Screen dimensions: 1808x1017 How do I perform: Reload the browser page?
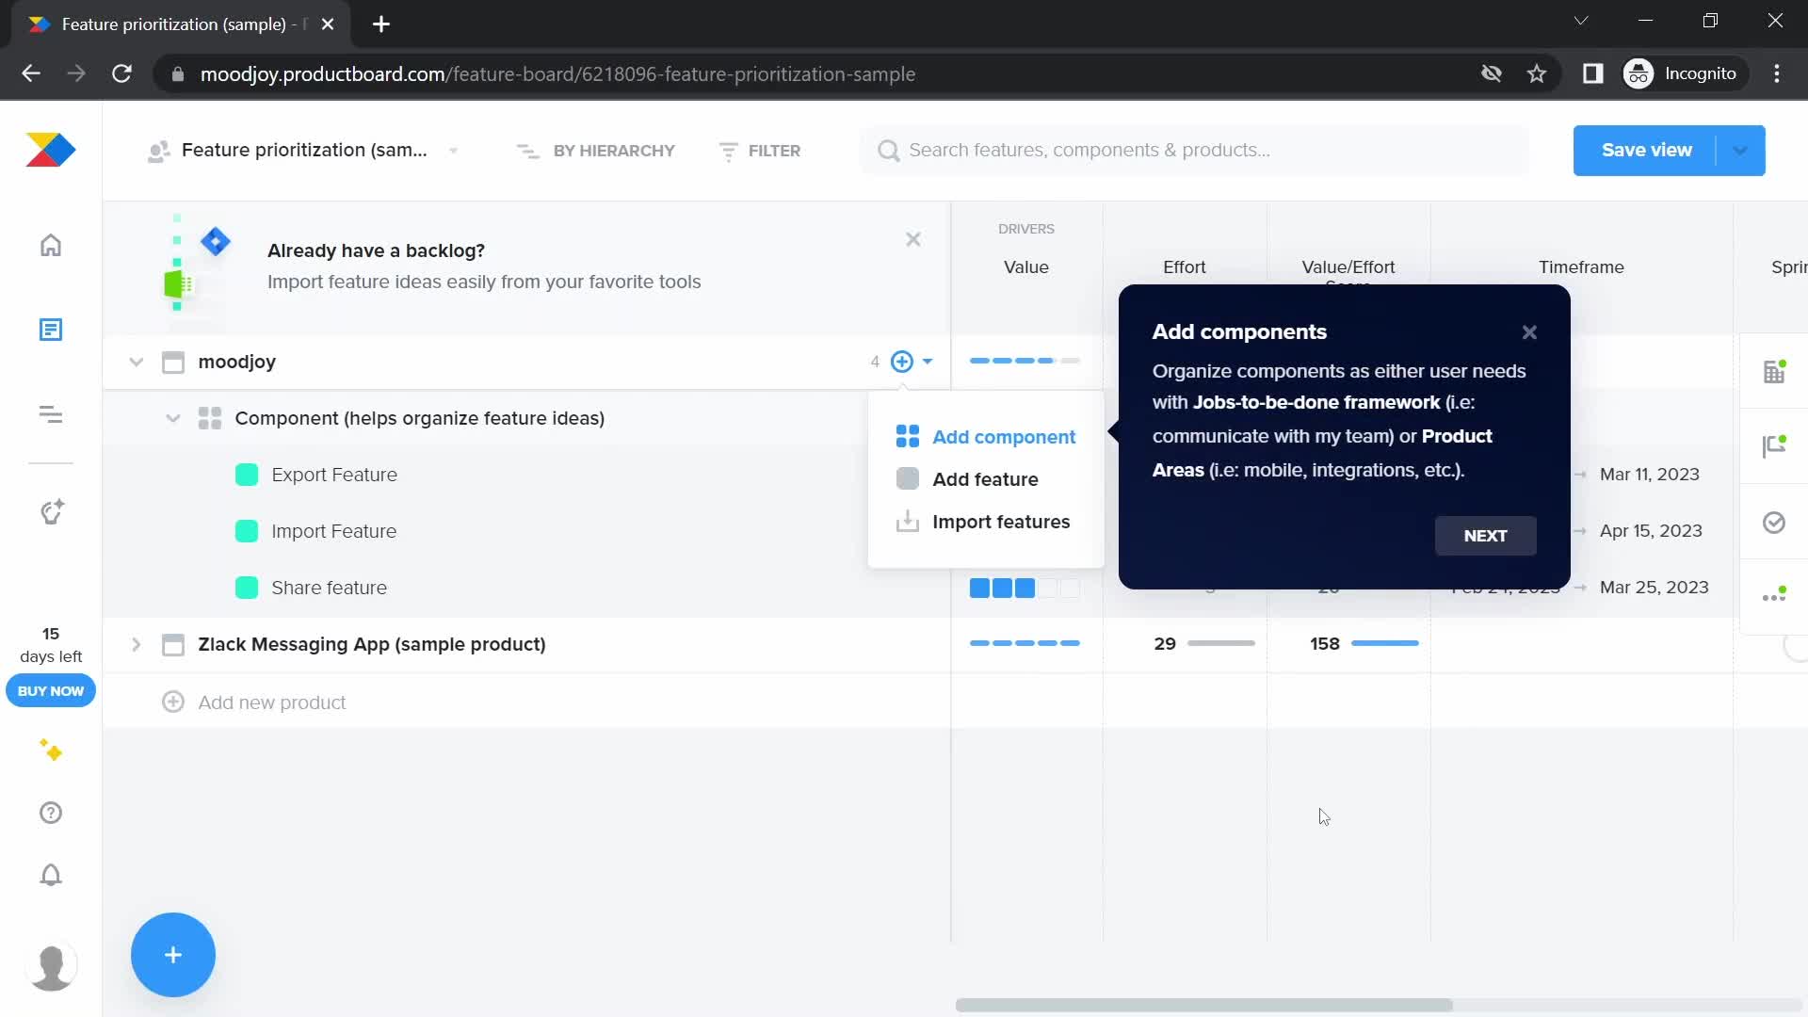click(x=121, y=73)
